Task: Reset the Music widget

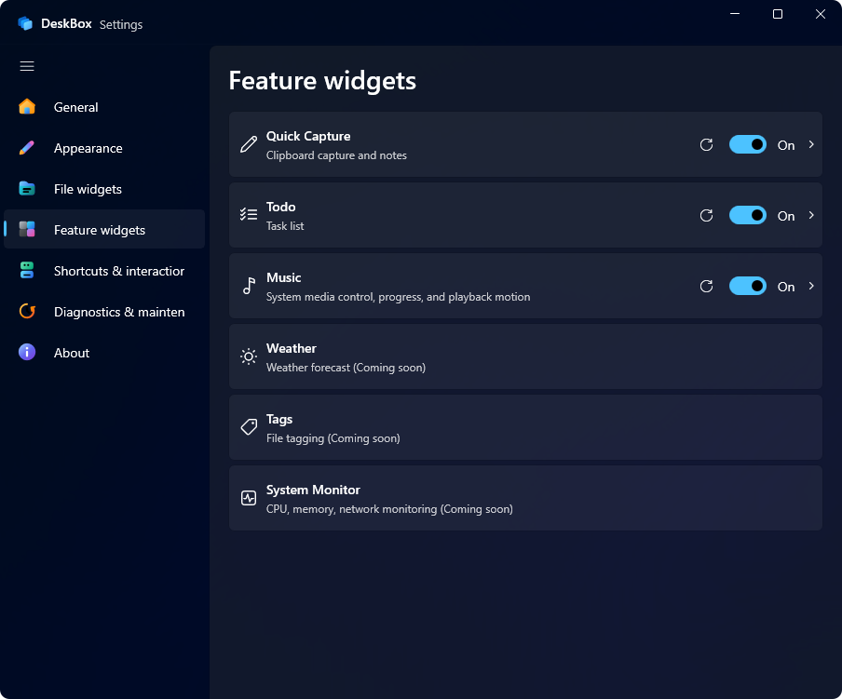Action: pos(706,287)
